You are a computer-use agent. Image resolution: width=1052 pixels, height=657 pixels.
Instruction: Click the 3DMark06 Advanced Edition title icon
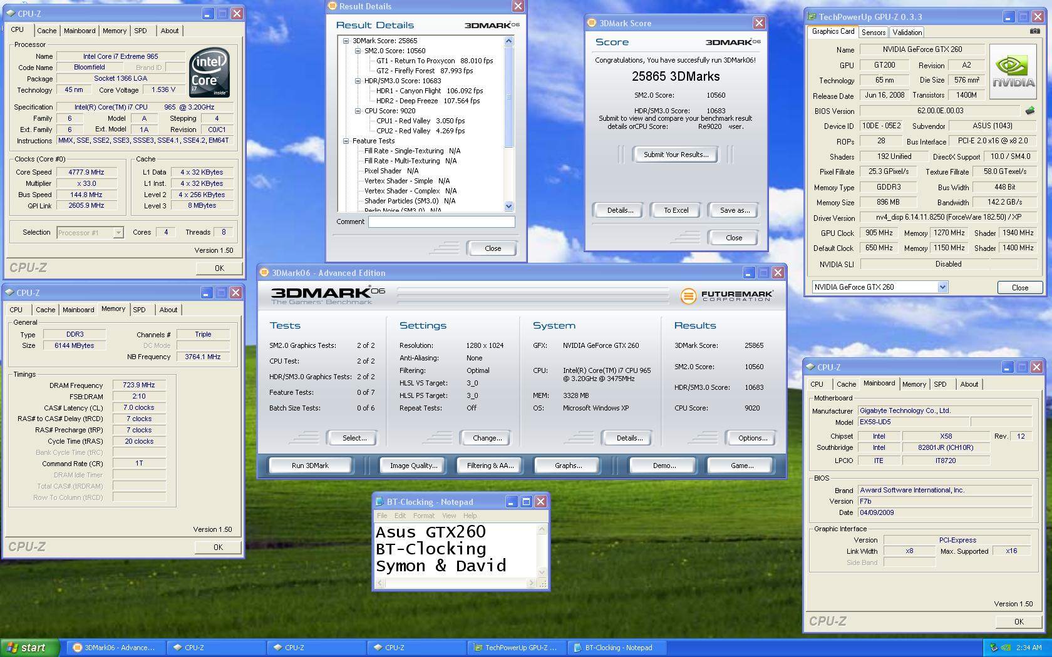point(264,273)
